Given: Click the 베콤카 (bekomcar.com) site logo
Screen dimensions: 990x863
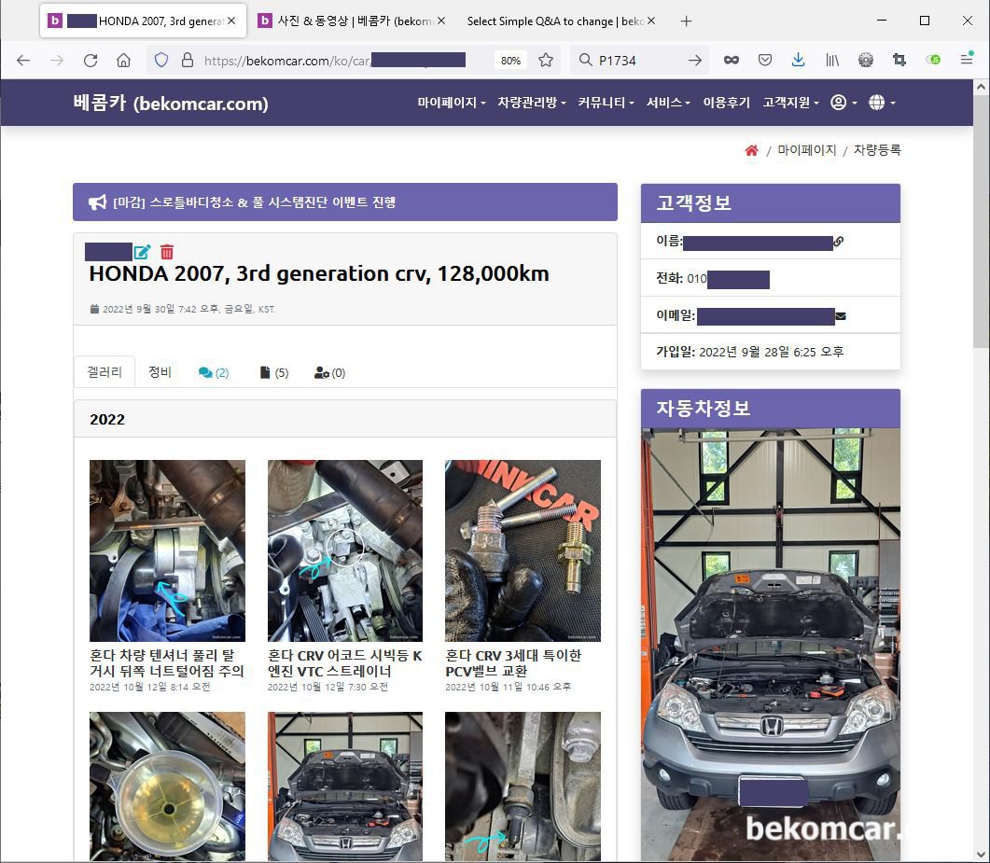Looking at the screenshot, I should [x=171, y=103].
